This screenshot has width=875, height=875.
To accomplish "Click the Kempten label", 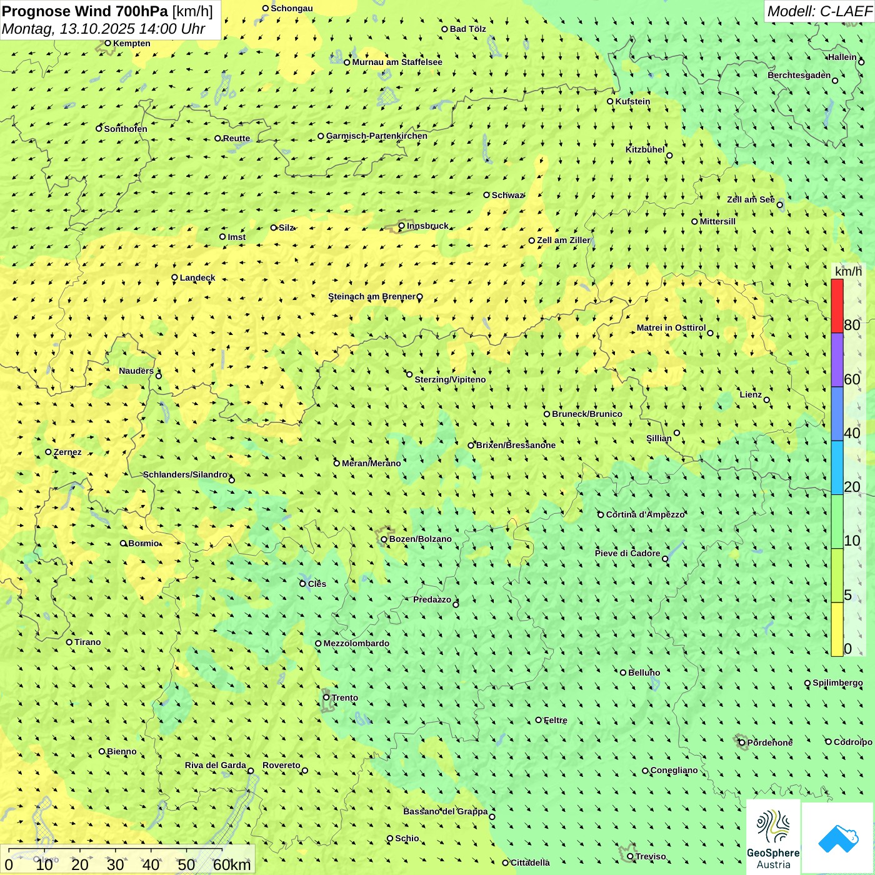I will (x=132, y=43).
